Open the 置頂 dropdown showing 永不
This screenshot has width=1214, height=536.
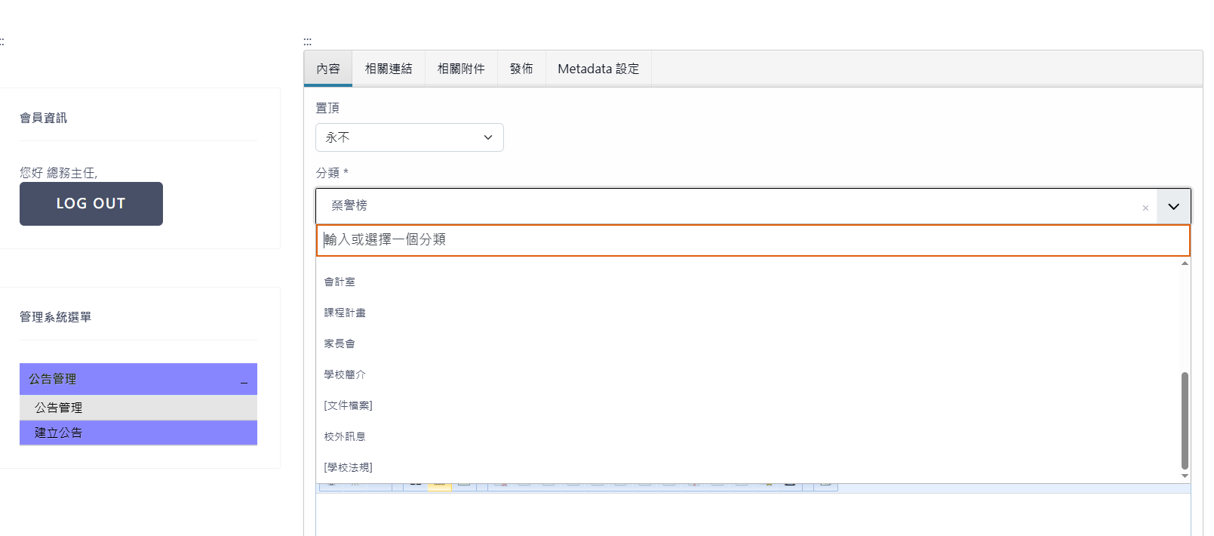click(x=409, y=137)
